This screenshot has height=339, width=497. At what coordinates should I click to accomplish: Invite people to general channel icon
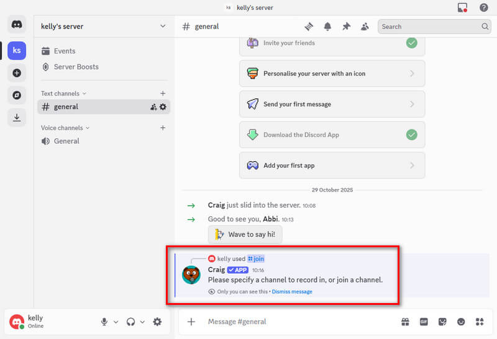pos(153,107)
